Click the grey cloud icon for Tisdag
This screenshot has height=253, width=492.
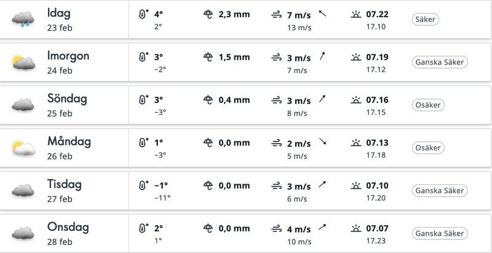coord(23,190)
